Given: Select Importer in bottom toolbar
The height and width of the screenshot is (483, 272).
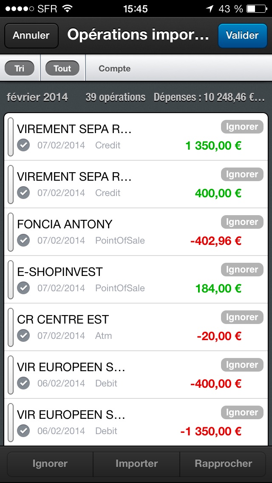Looking at the screenshot, I should click(136, 463).
